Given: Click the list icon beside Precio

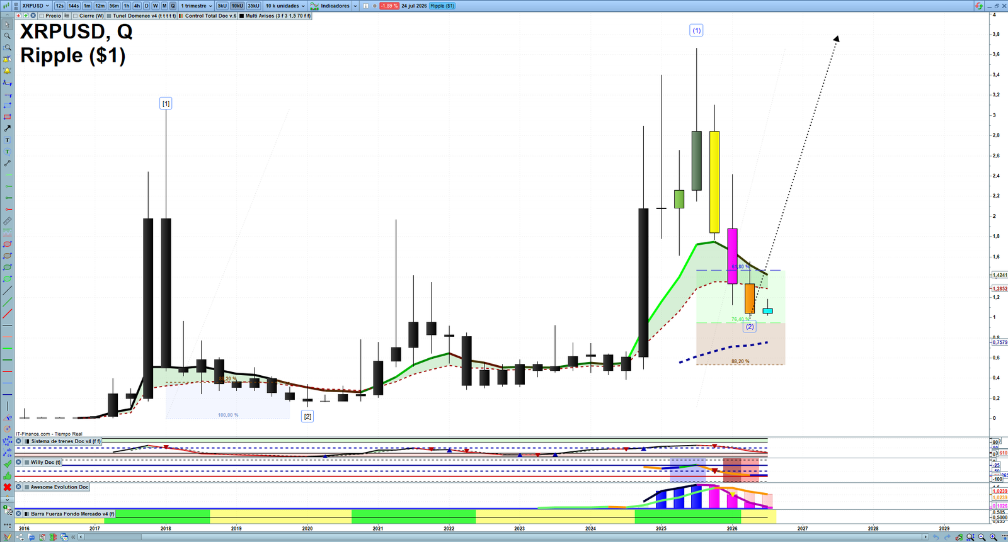Looking at the screenshot, I should coord(66,16).
